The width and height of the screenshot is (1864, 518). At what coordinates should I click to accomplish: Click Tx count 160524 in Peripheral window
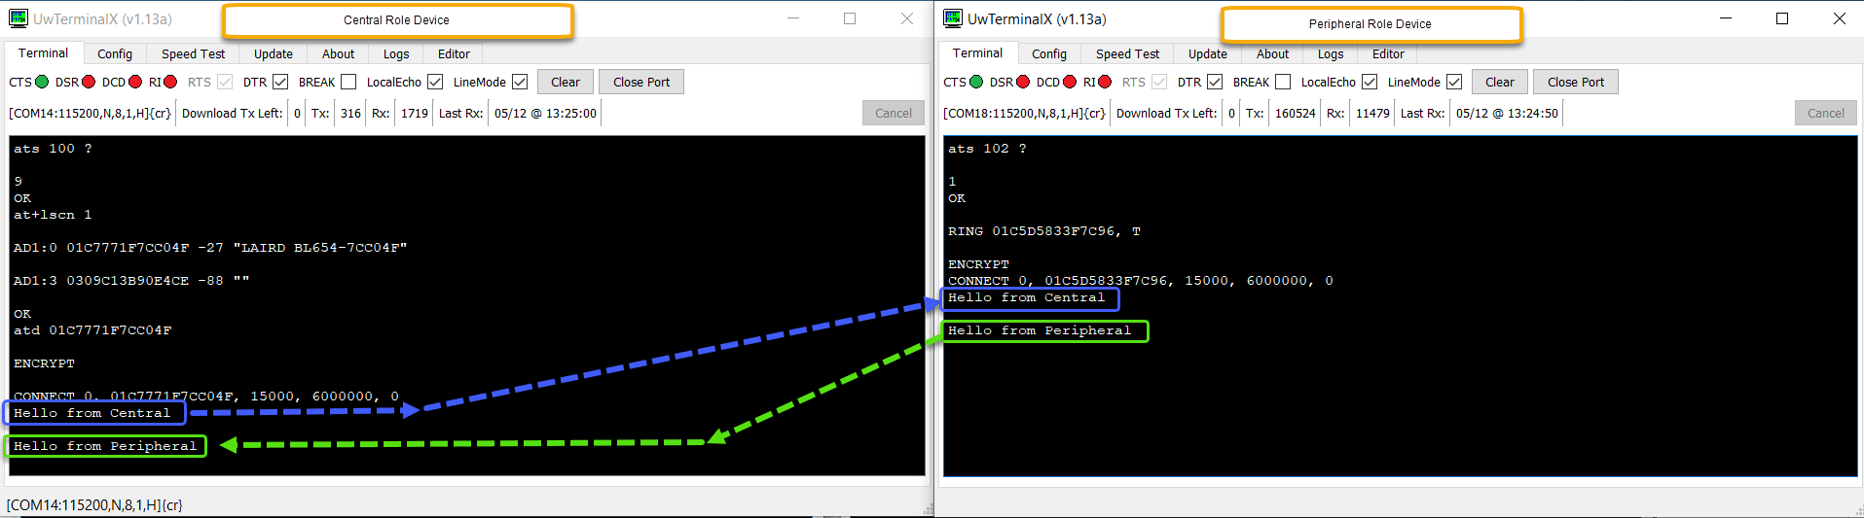click(1296, 113)
